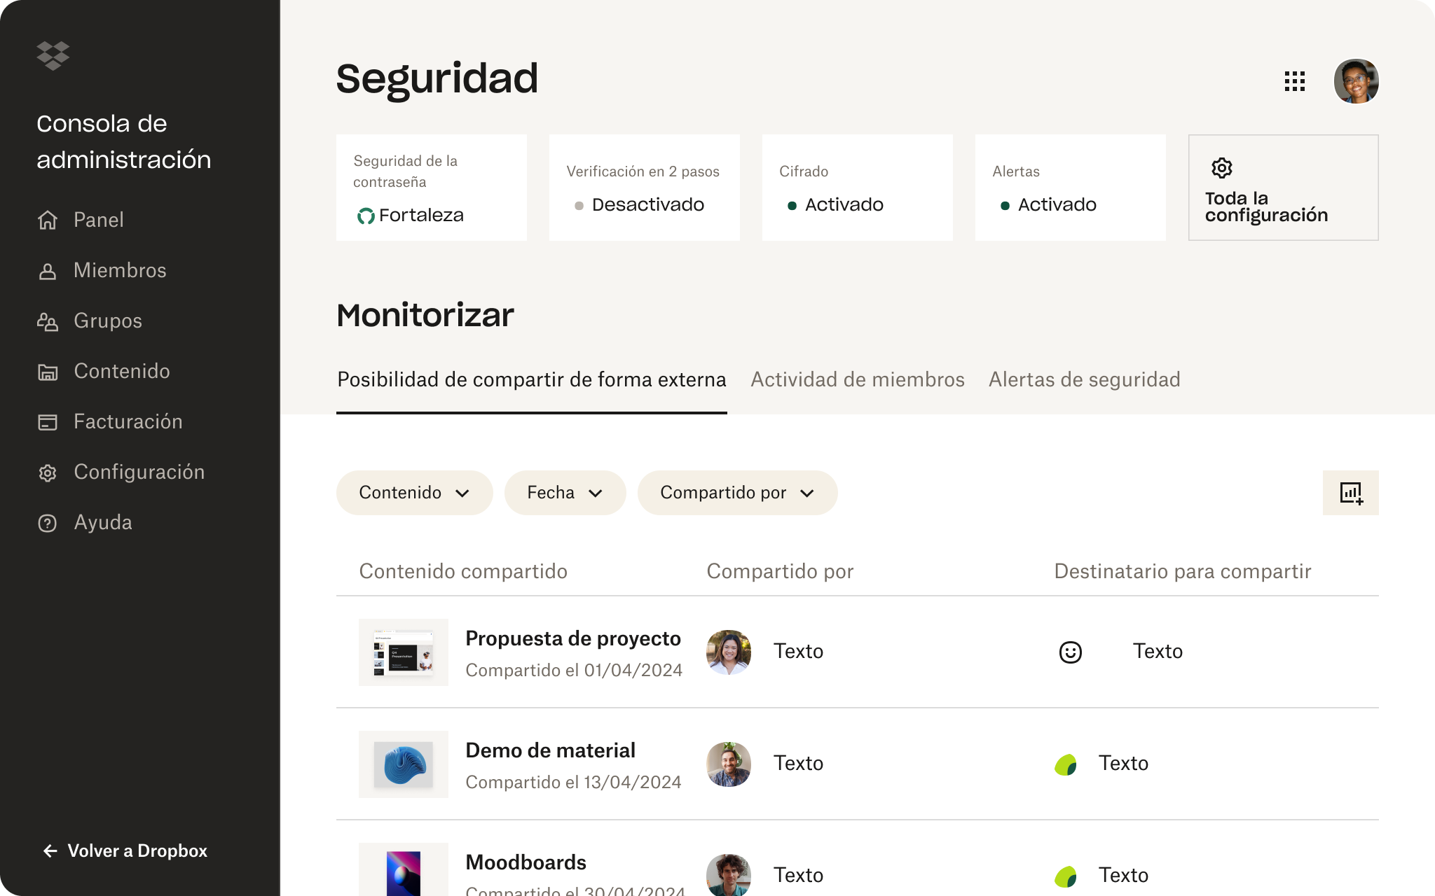Click Toda la configuración button

[x=1284, y=188]
